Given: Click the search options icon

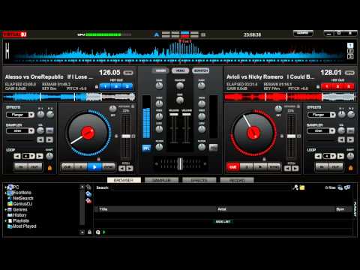Looking at the screenshot, I should pos(295,187).
